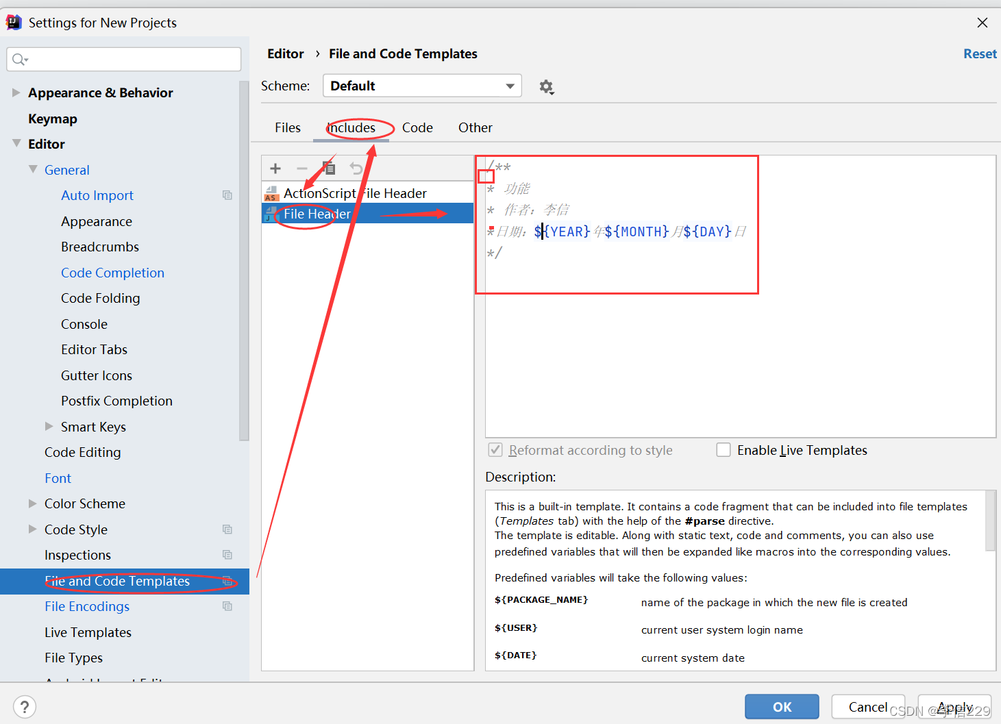Open Font settings
1001x724 pixels.
click(x=58, y=478)
